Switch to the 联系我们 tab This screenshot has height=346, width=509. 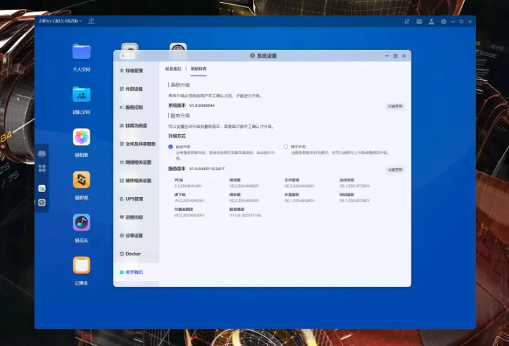coord(173,69)
